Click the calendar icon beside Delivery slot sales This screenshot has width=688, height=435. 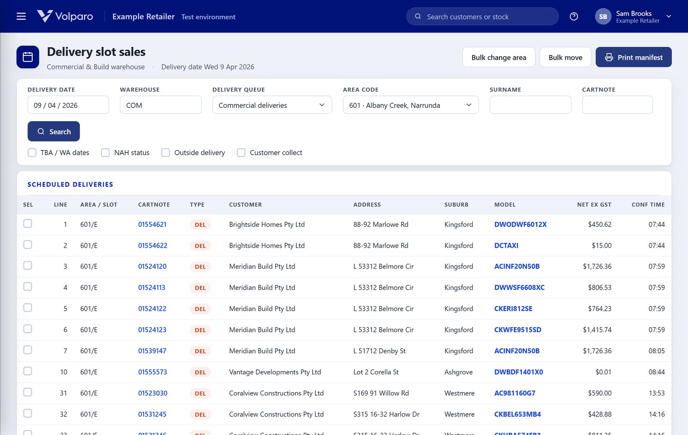28,57
